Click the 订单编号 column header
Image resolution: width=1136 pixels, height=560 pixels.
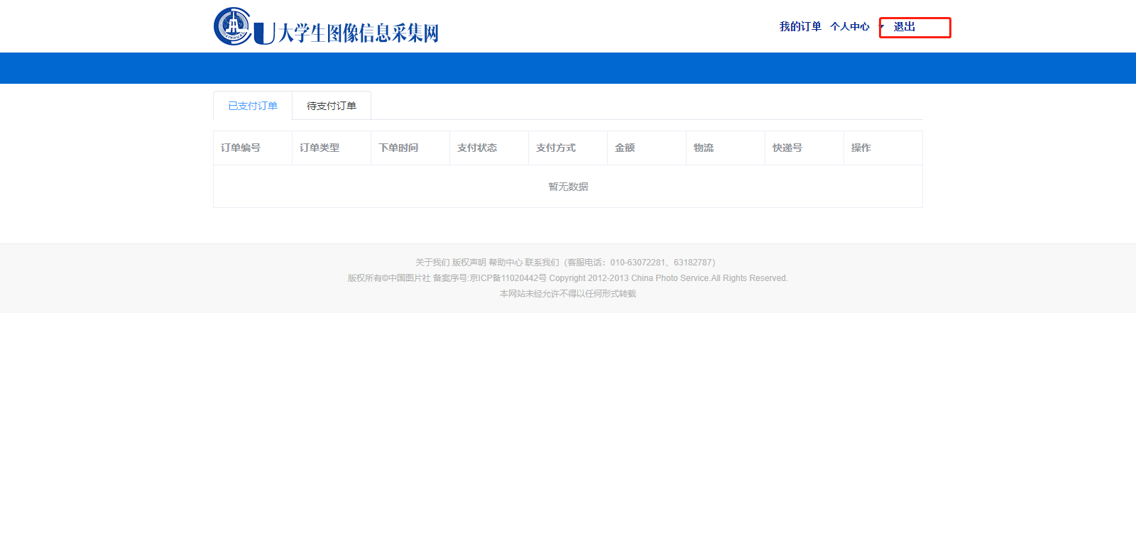pyautogui.click(x=241, y=148)
